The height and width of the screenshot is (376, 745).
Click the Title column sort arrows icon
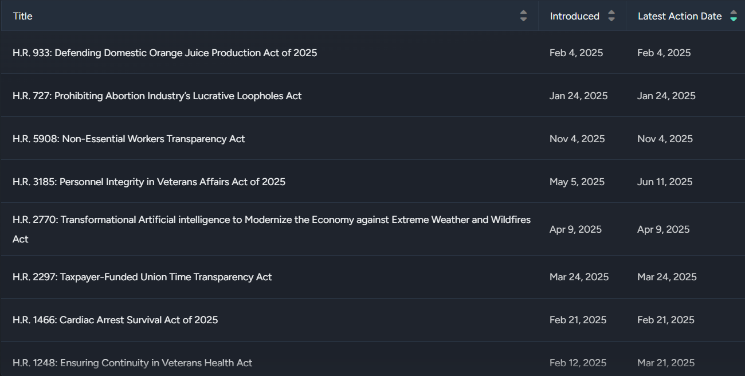pos(523,16)
